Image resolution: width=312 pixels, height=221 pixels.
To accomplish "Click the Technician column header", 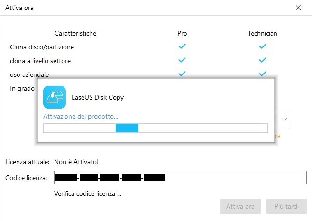I will click(x=263, y=33).
